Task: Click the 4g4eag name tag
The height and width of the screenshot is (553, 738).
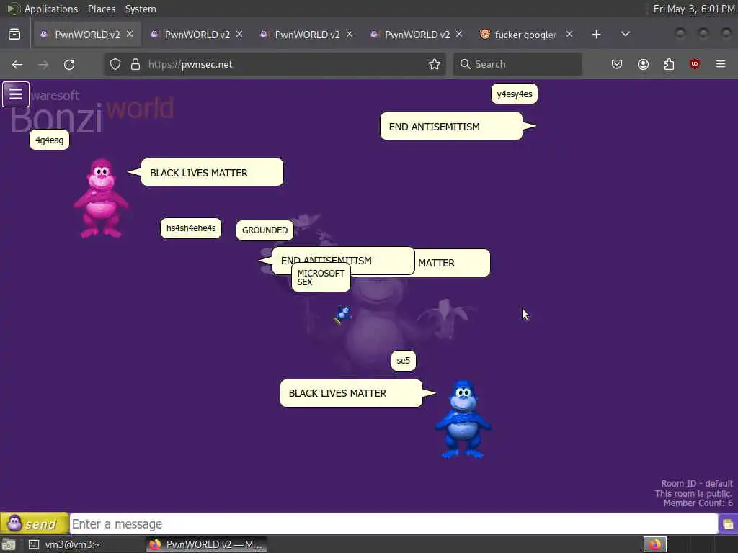Action: pos(50,140)
